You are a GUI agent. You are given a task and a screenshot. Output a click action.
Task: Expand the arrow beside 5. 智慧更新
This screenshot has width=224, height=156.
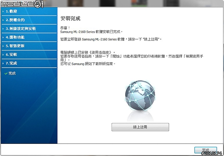coord(3,46)
